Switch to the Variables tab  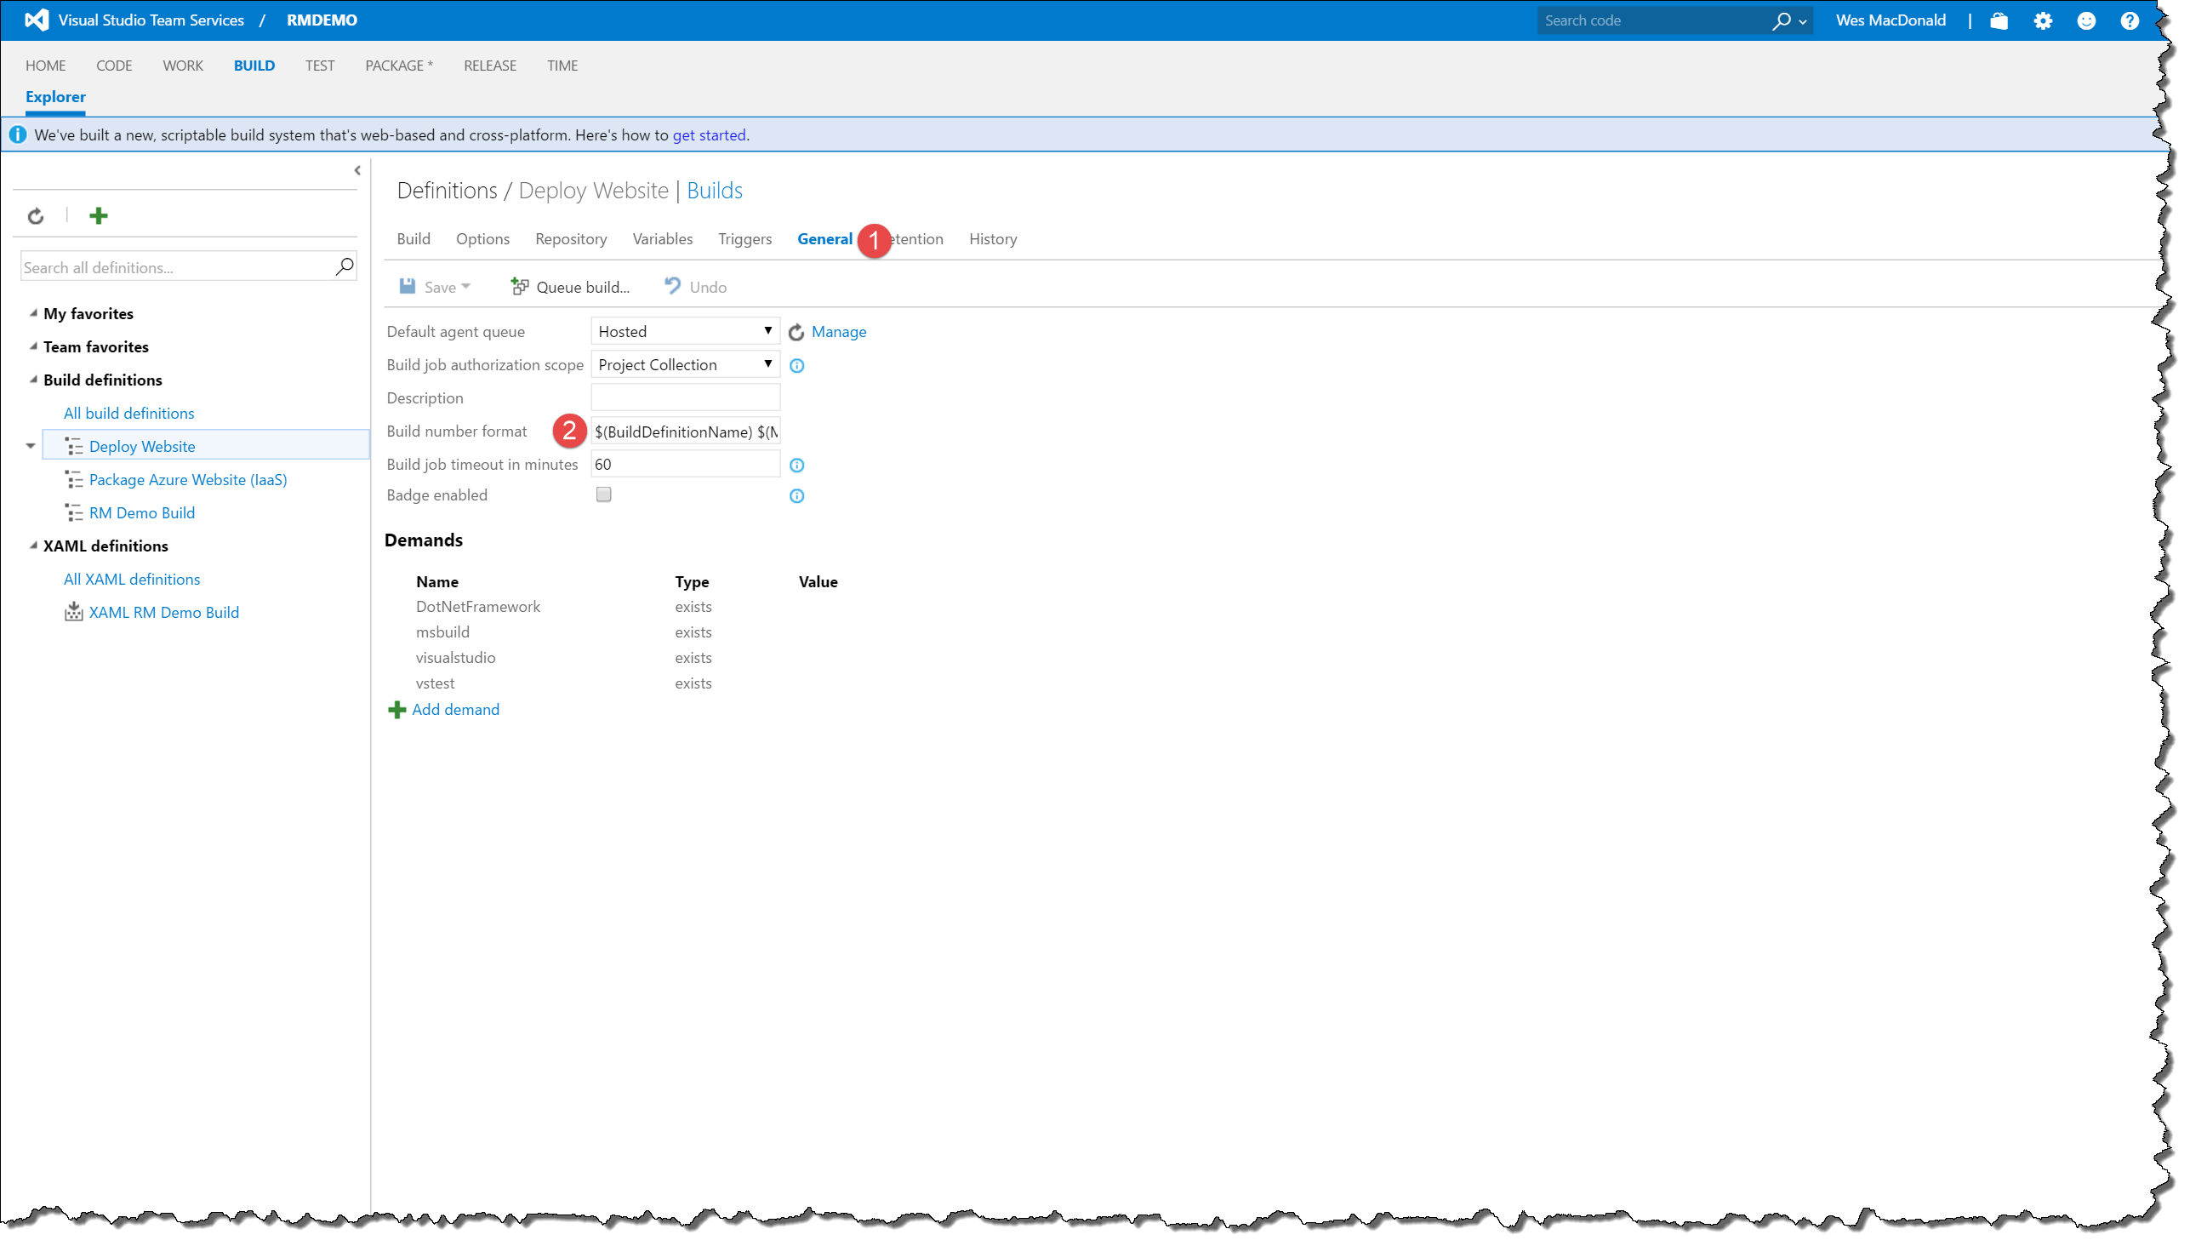662,239
